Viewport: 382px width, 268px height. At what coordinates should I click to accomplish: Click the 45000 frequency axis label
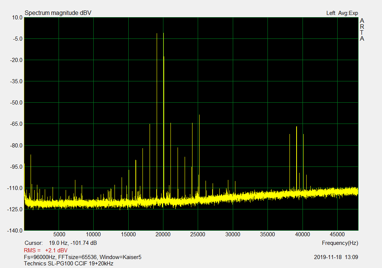pos(337,234)
